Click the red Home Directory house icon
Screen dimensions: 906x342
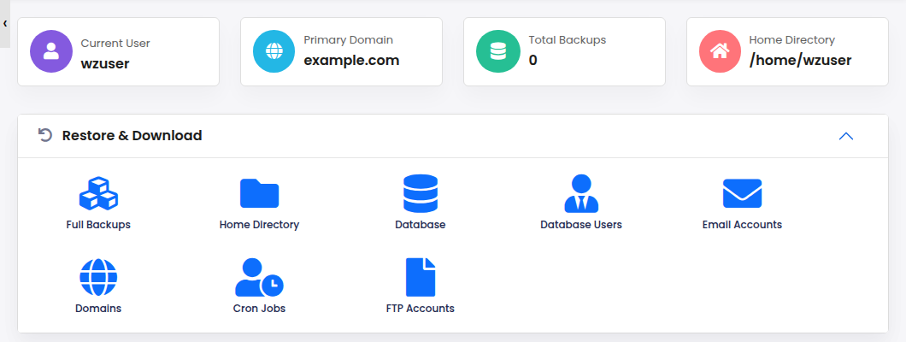720,51
